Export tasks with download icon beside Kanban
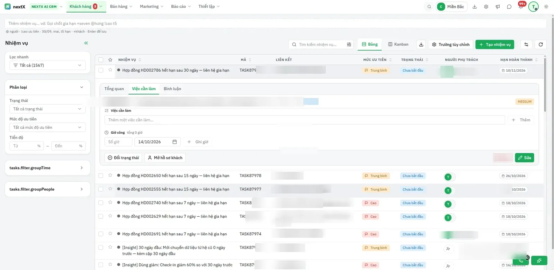Screen dimensions: 554x270 (421, 45)
